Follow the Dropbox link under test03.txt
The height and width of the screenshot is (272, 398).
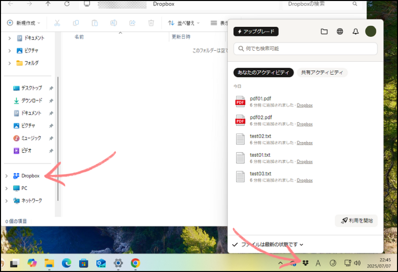(x=304, y=180)
